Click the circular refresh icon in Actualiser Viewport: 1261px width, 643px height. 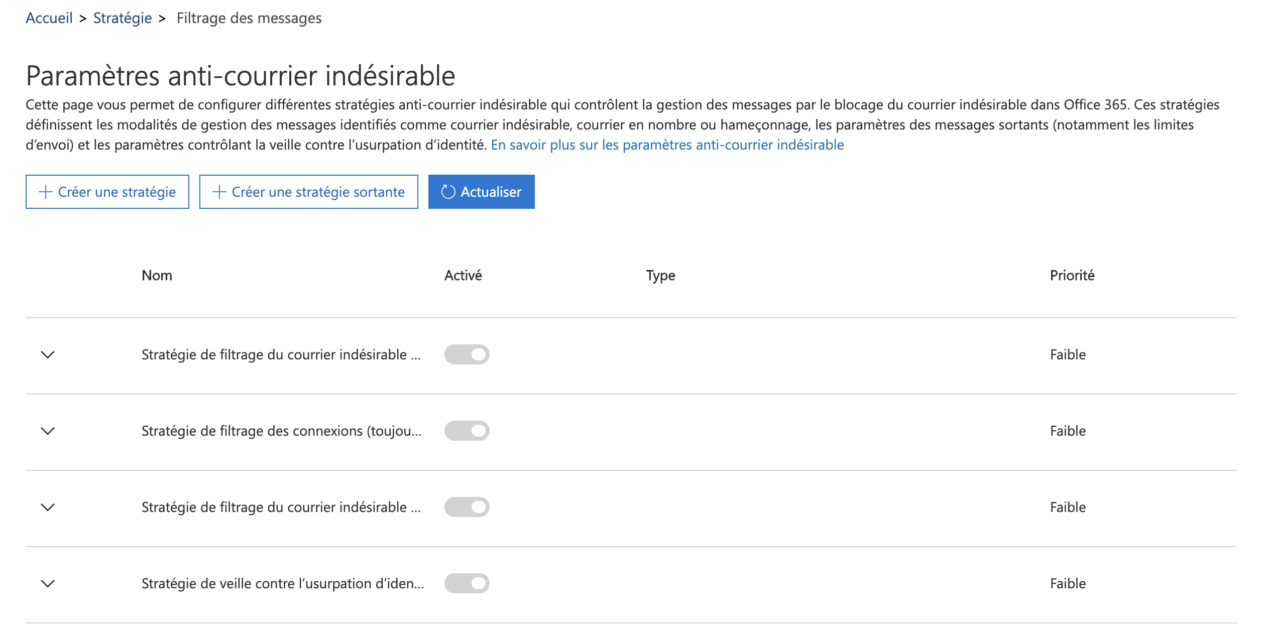click(448, 192)
